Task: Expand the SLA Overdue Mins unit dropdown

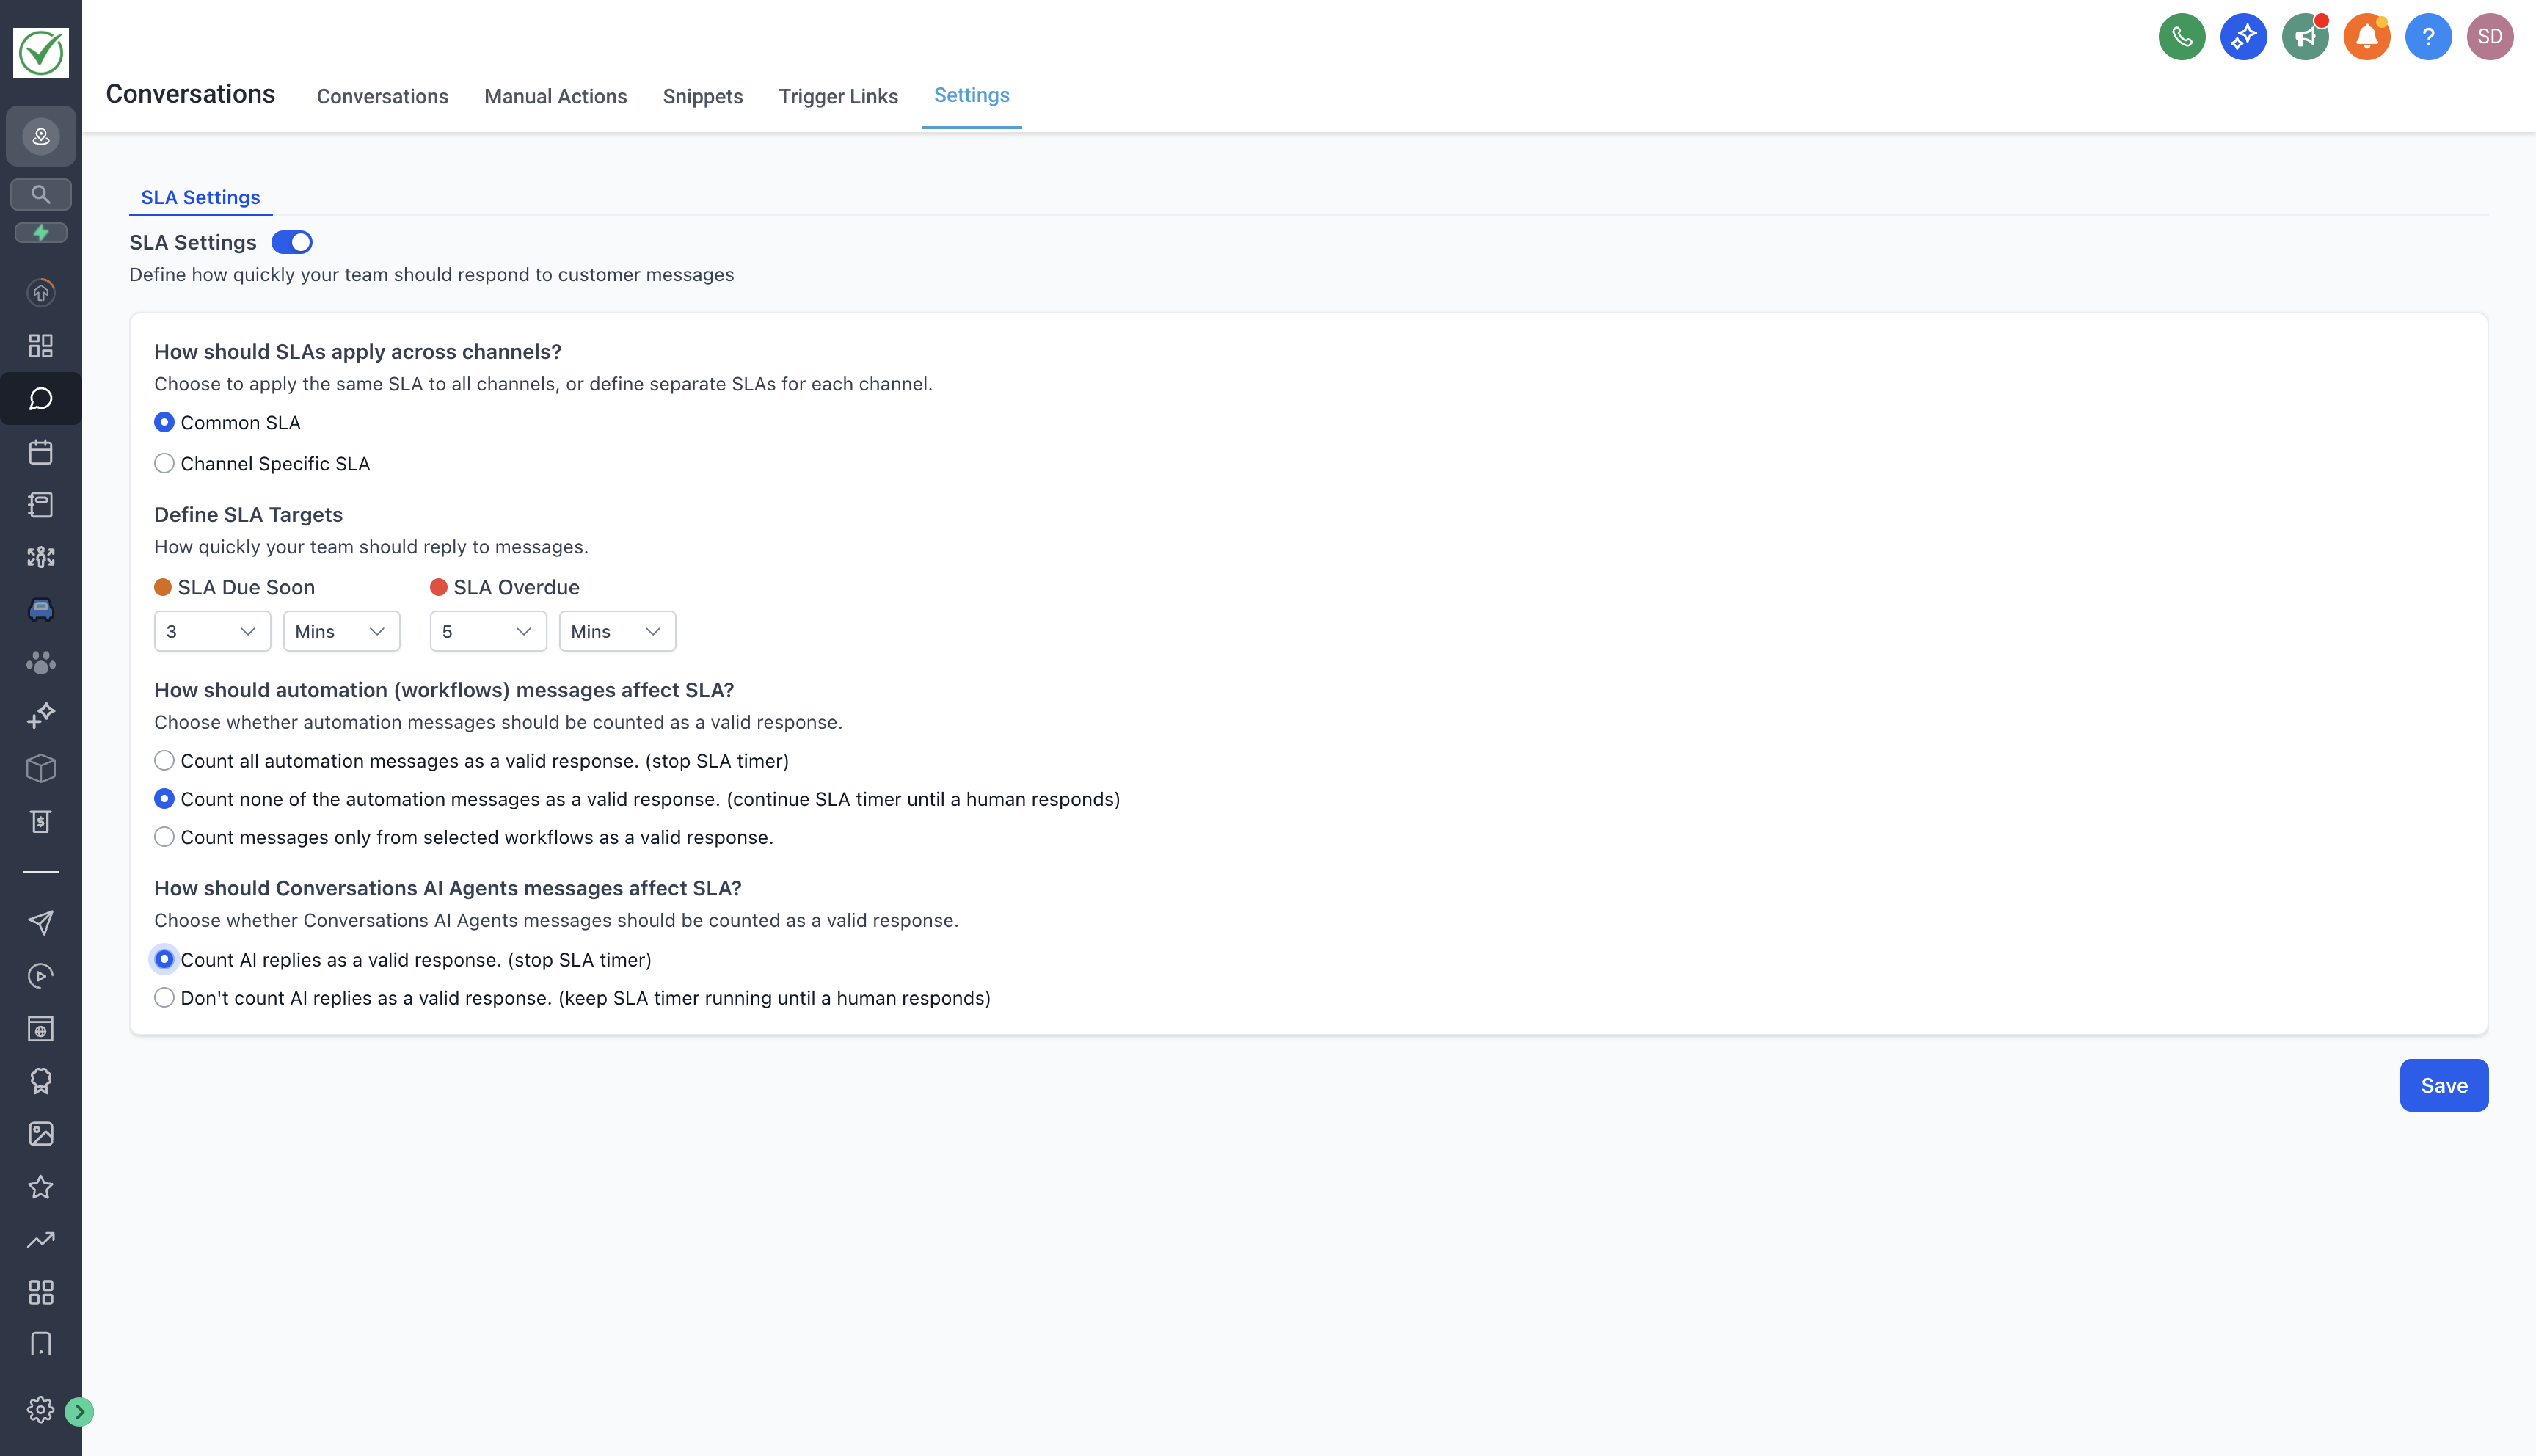Action: pos(617,631)
